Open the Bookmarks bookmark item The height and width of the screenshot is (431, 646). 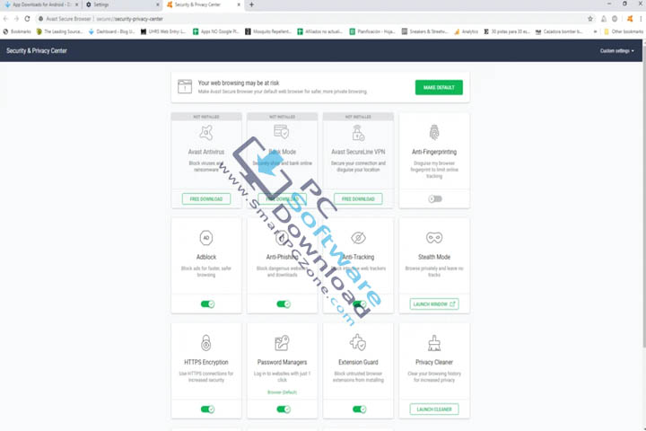[x=17, y=31]
